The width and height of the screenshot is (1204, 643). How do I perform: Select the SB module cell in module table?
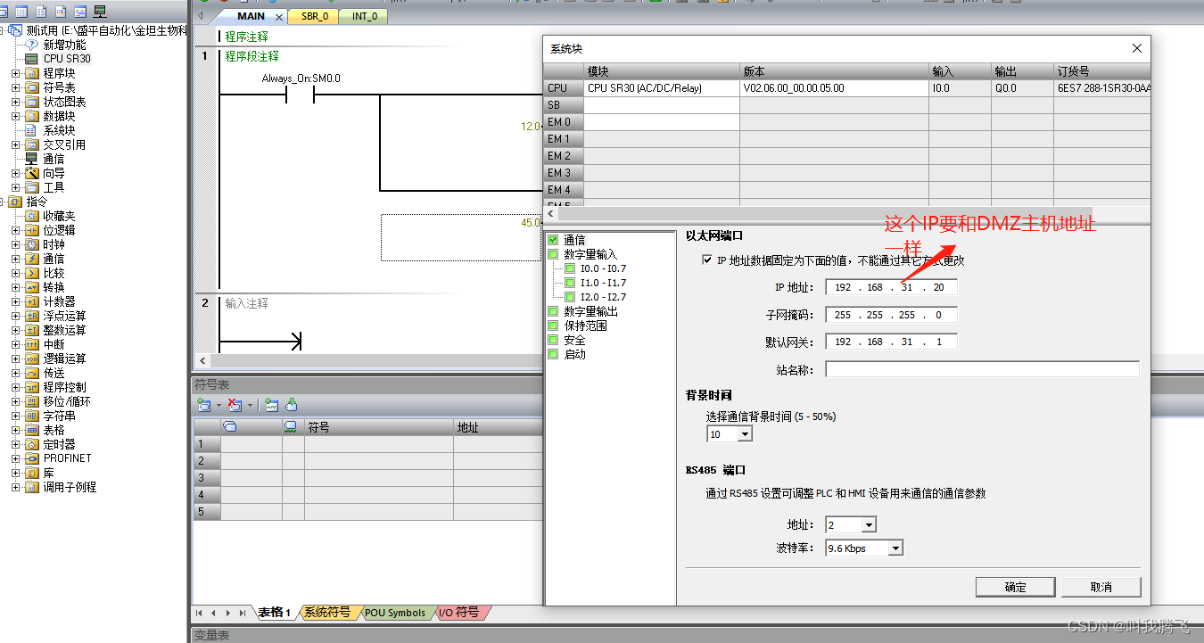coord(662,105)
